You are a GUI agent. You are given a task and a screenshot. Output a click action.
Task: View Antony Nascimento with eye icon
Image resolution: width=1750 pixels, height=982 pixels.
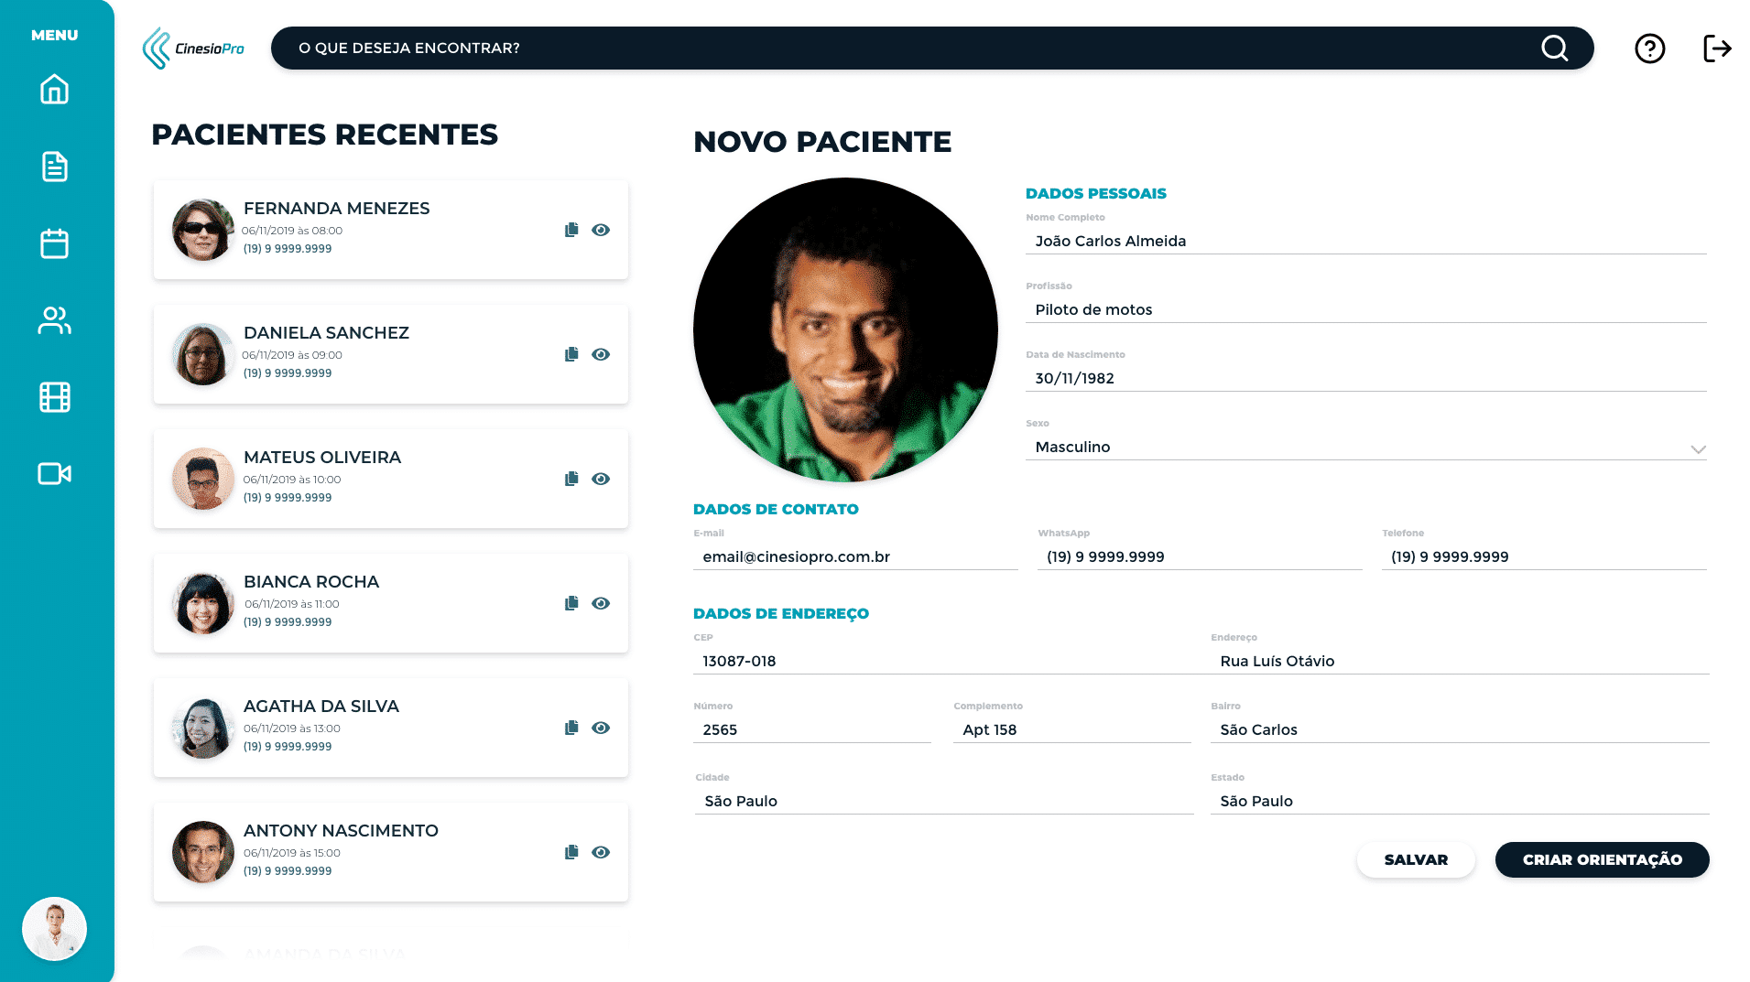pyautogui.click(x=601, y=852)
